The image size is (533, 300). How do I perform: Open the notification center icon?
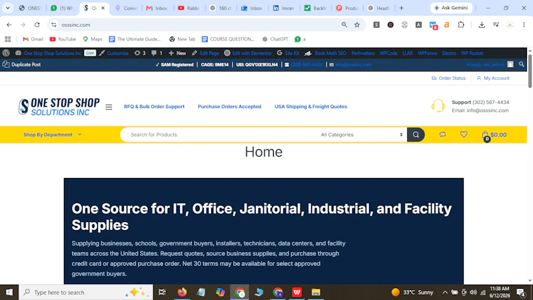(x=521, y=292)
